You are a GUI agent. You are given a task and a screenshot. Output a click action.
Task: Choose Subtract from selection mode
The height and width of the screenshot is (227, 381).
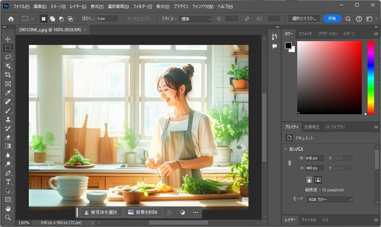[x=61, y=19]
